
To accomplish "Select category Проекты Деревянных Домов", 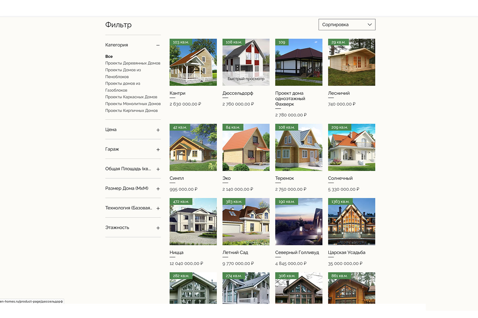I will pos(133,63).
